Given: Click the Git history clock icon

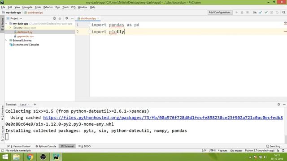Looking at the screenshot, I should pos(271,13).
